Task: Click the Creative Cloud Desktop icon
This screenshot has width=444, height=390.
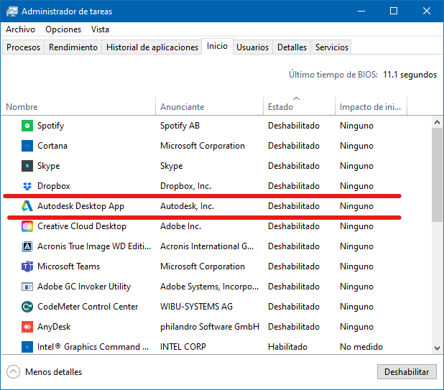Action: [x=27, y=226]
